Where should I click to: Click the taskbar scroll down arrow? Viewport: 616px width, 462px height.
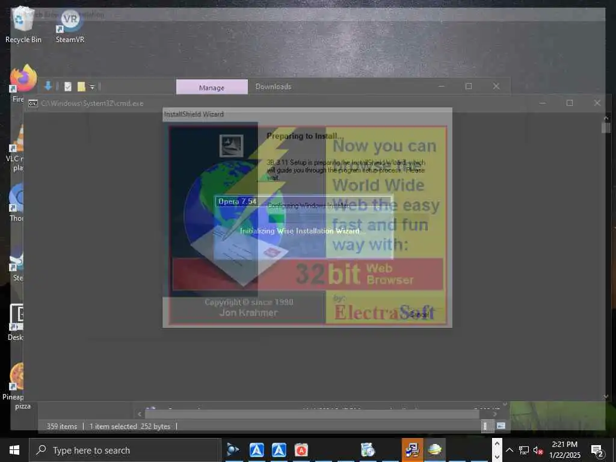click(x=497, y=456)
